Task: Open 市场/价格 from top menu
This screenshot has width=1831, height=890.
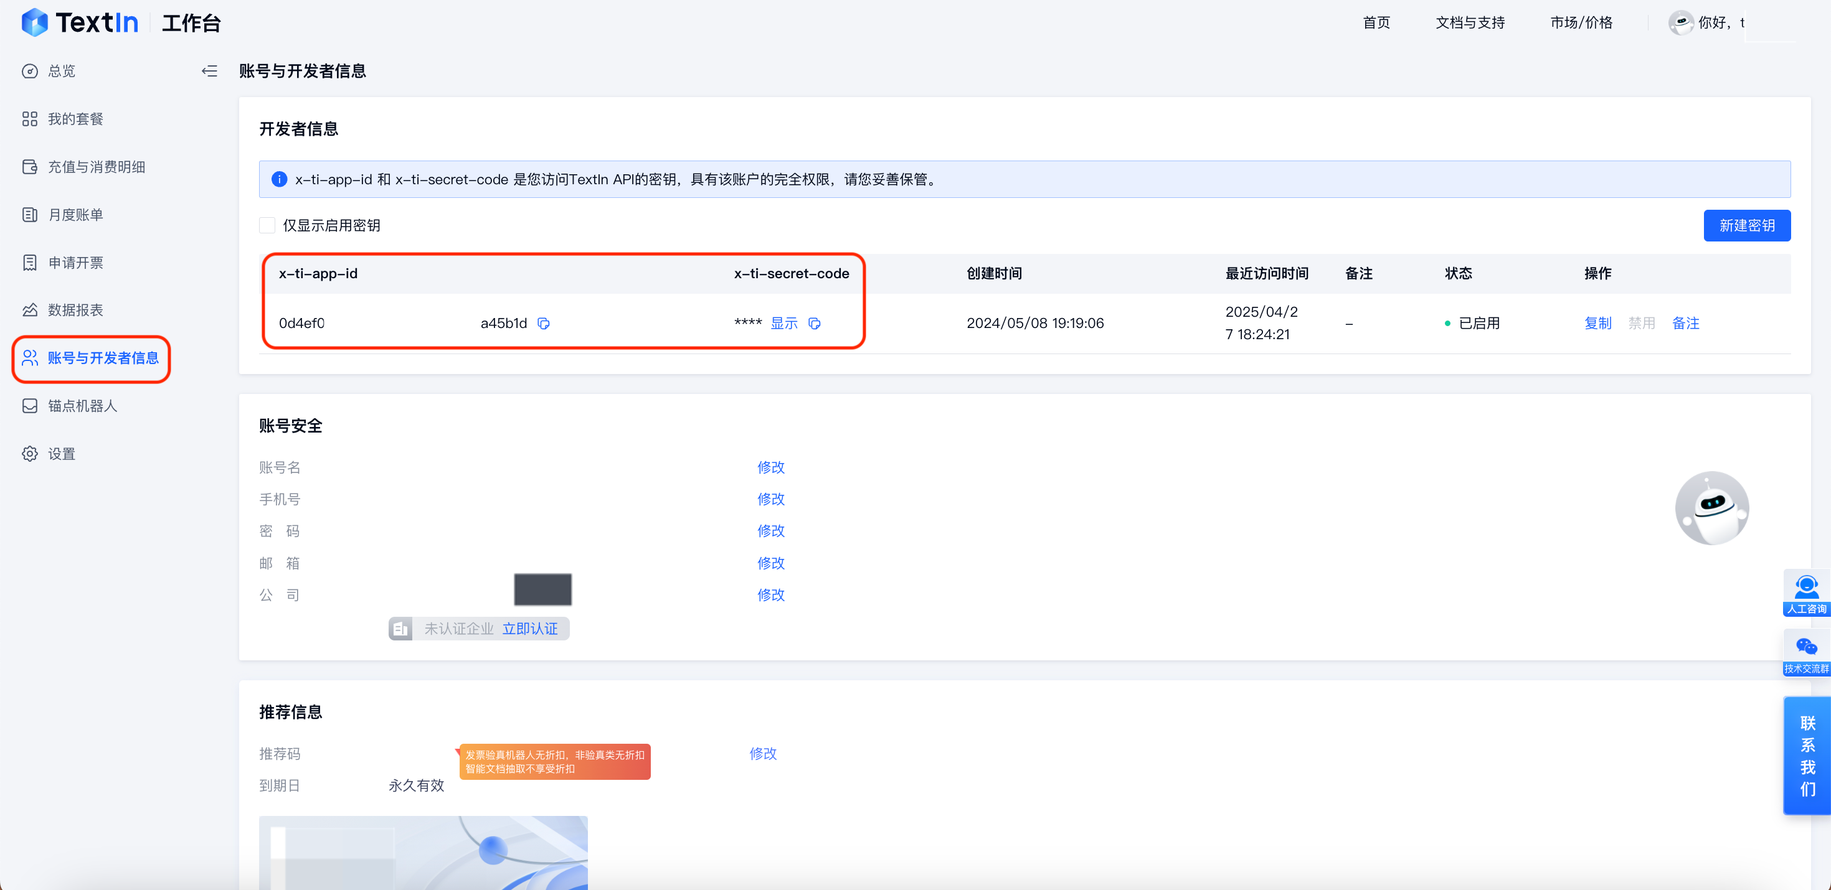Action: coord(1581,22)
